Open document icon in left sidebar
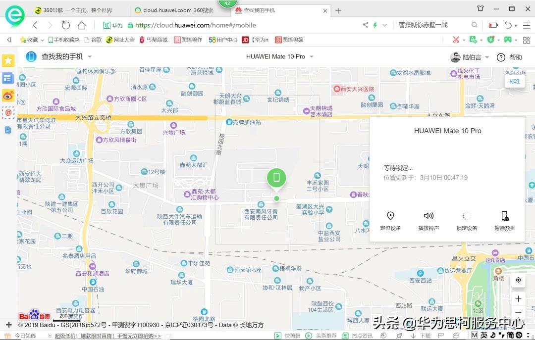The image size is (535, 340). tap(8, 130)
